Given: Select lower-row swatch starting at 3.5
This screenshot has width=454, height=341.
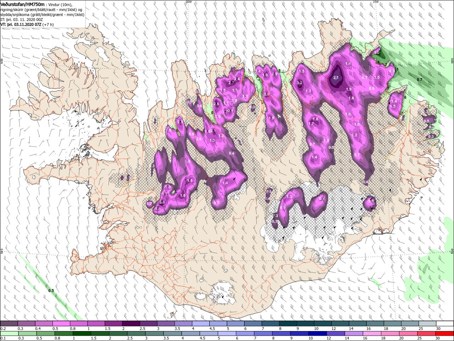Looking at the screenshot, I should pos(172,334).
